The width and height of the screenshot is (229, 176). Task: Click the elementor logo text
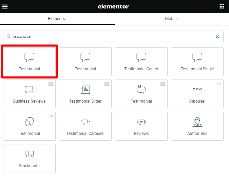(113, 6)
